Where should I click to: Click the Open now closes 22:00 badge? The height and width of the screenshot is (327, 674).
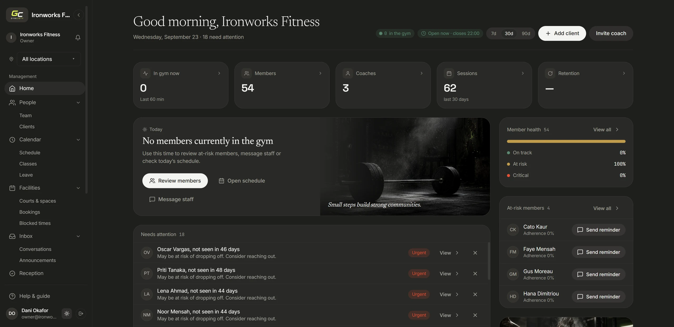pyautogui.click(x=450, y=33)
